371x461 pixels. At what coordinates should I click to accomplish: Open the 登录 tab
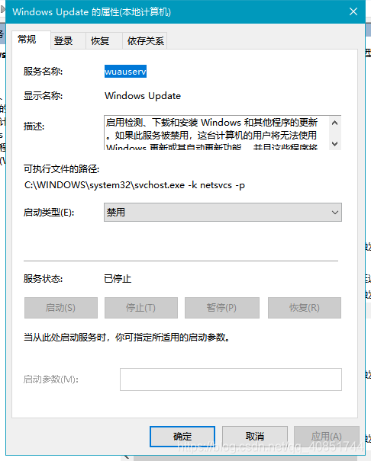click(x=68, y=41)
